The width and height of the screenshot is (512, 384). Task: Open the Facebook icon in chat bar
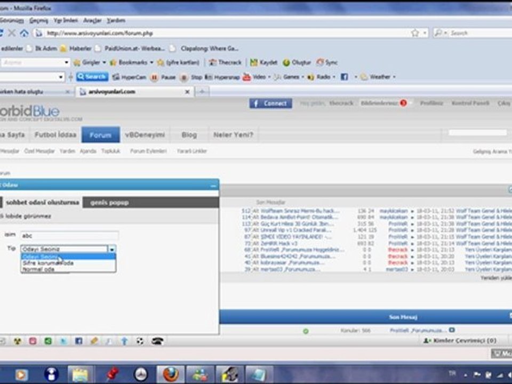pyautogui.click(x=79, y=341)
